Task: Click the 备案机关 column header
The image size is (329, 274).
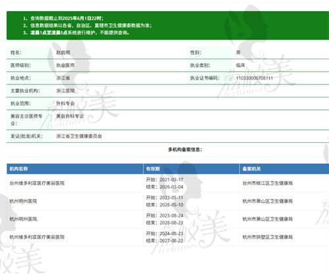Action: point(251,169)
